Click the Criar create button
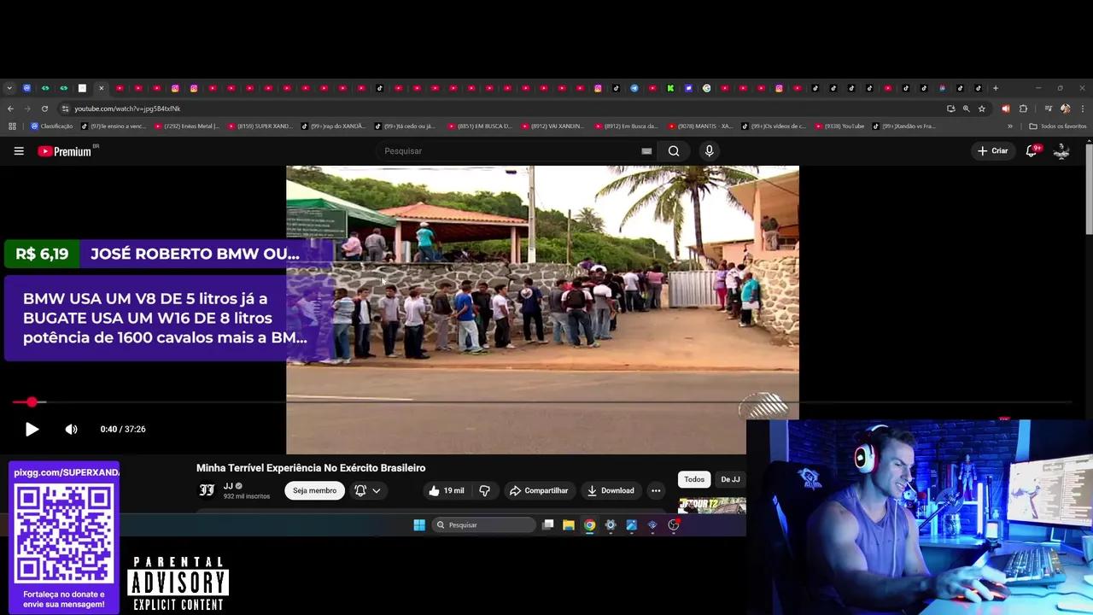 click(993, 151)
